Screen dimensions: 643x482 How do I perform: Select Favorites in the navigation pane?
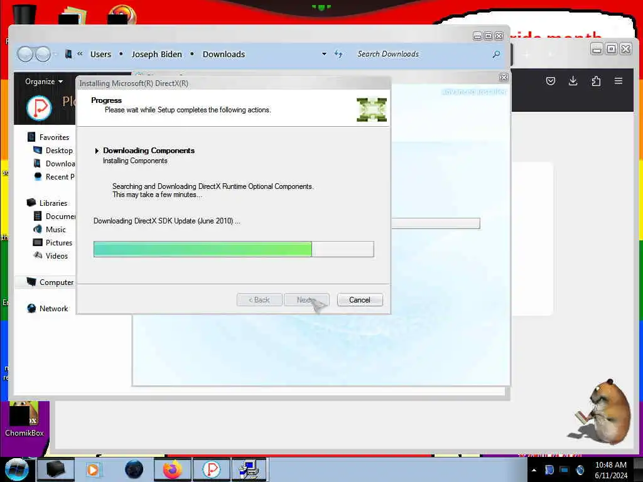coord(54,137)
